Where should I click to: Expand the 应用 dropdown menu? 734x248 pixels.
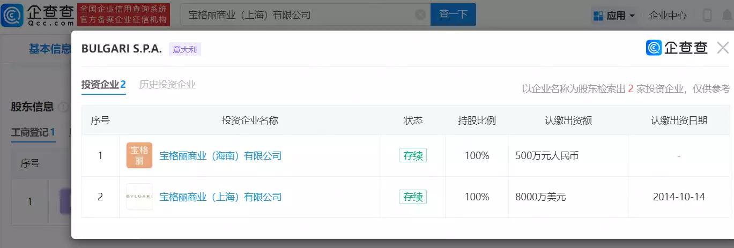(614, 16)
